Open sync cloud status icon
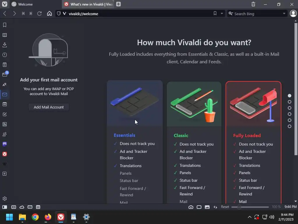Viewport: 298px width, 224px height. 22,207
